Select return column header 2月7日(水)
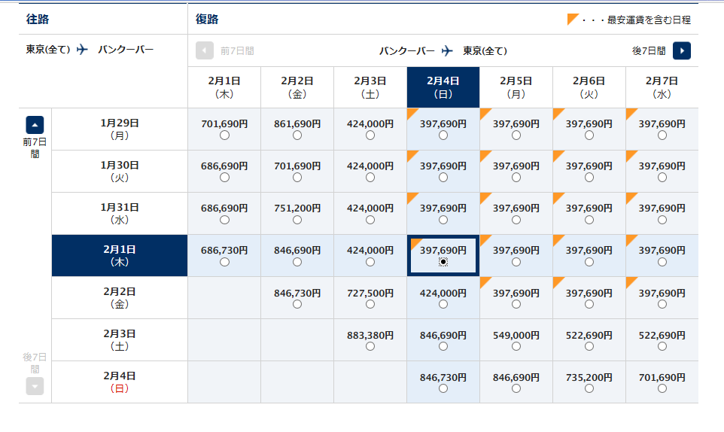This screenshot has height=432, width=724. pyautogui.click(x=662, y=87)
